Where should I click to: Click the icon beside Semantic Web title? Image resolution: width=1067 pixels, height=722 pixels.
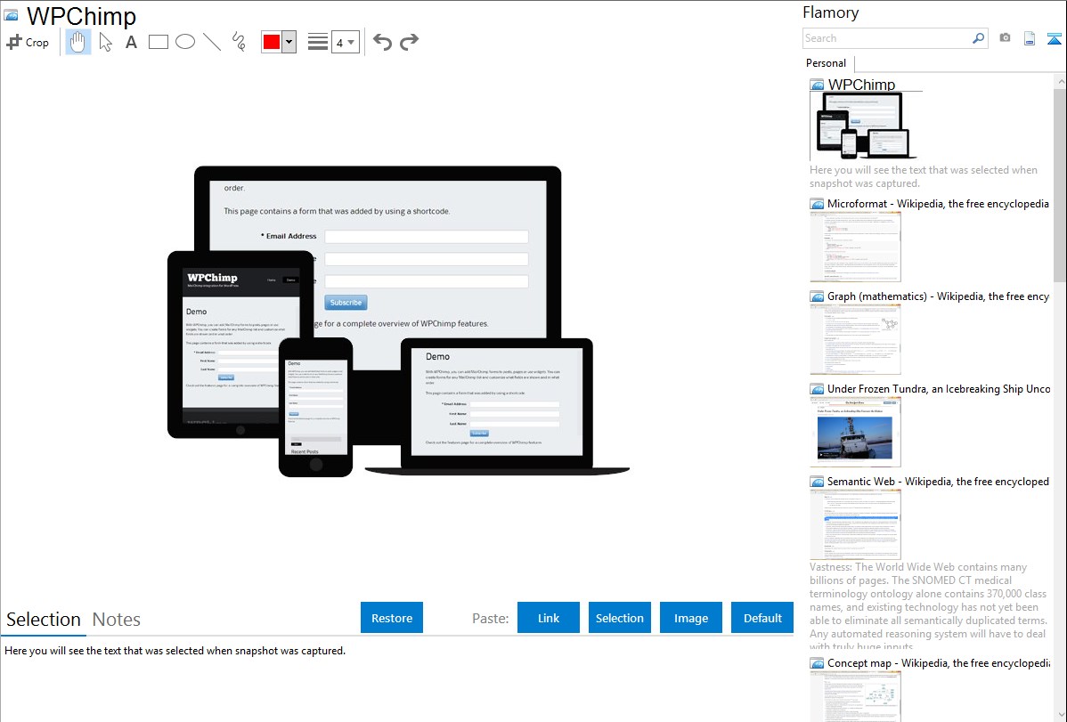817,482
